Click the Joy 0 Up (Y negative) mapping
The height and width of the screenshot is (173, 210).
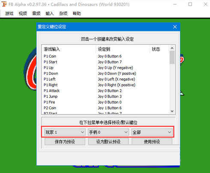[115, 68]
